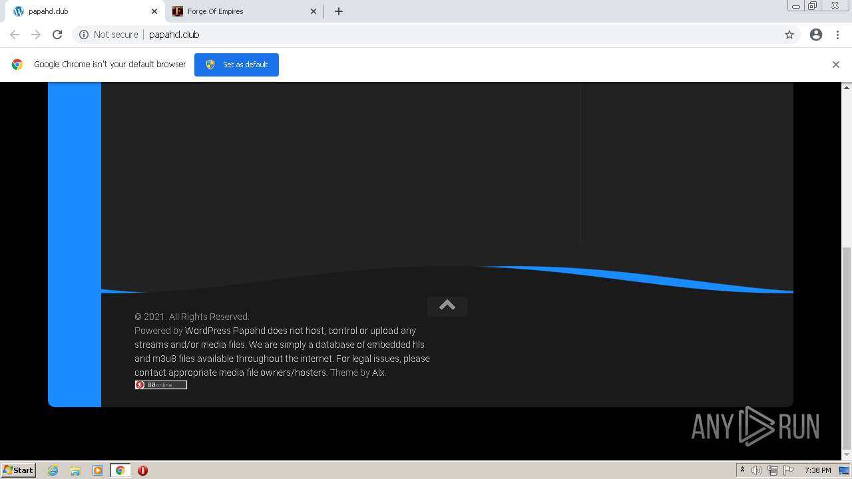The image size is (852, 479).
Task: Close the Forge Of Empires tab
Action: (314, 11)
